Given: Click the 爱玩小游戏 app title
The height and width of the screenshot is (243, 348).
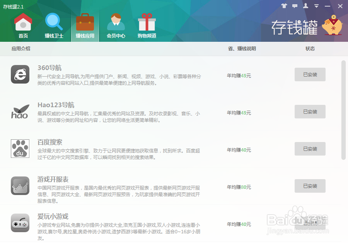Looking at the screenshot, I should click(53, 216).
